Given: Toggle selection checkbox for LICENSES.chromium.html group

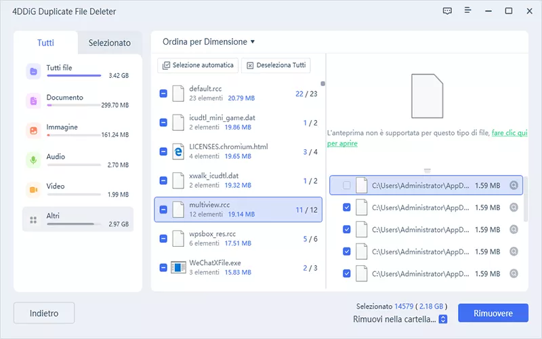Looking at the screenshot, I should tap(163, 151).
